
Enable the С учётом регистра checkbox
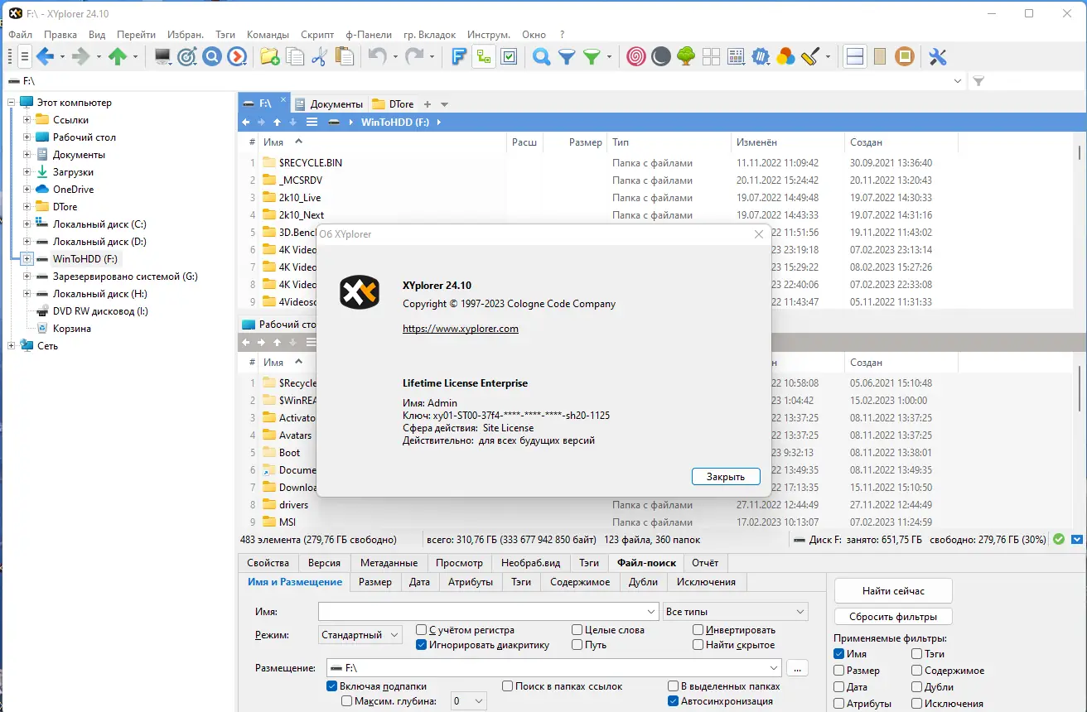pyautogui.click(x=423, y=629)
